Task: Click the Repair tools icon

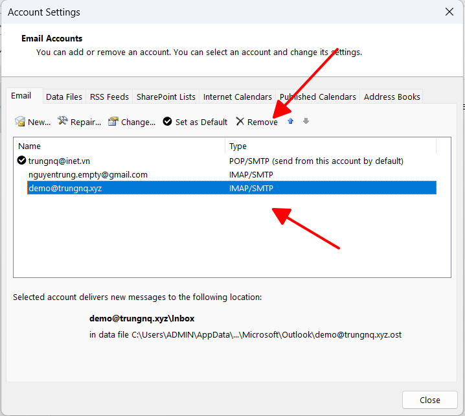Action: click(x=63, y=121)
